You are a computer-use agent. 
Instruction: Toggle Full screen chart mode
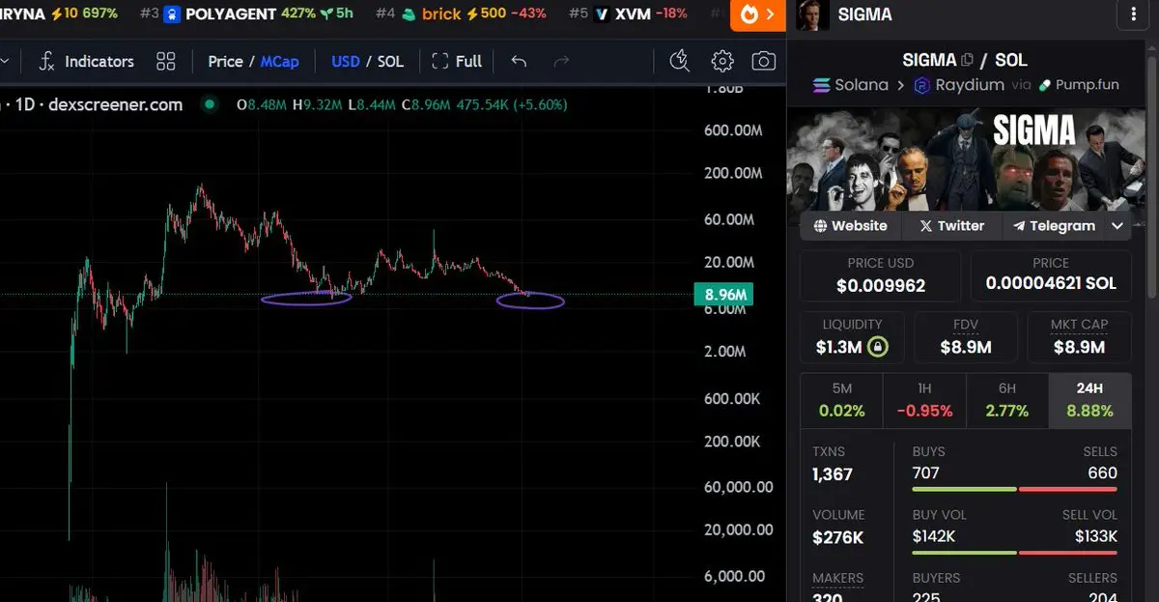[x=457, y=61]
